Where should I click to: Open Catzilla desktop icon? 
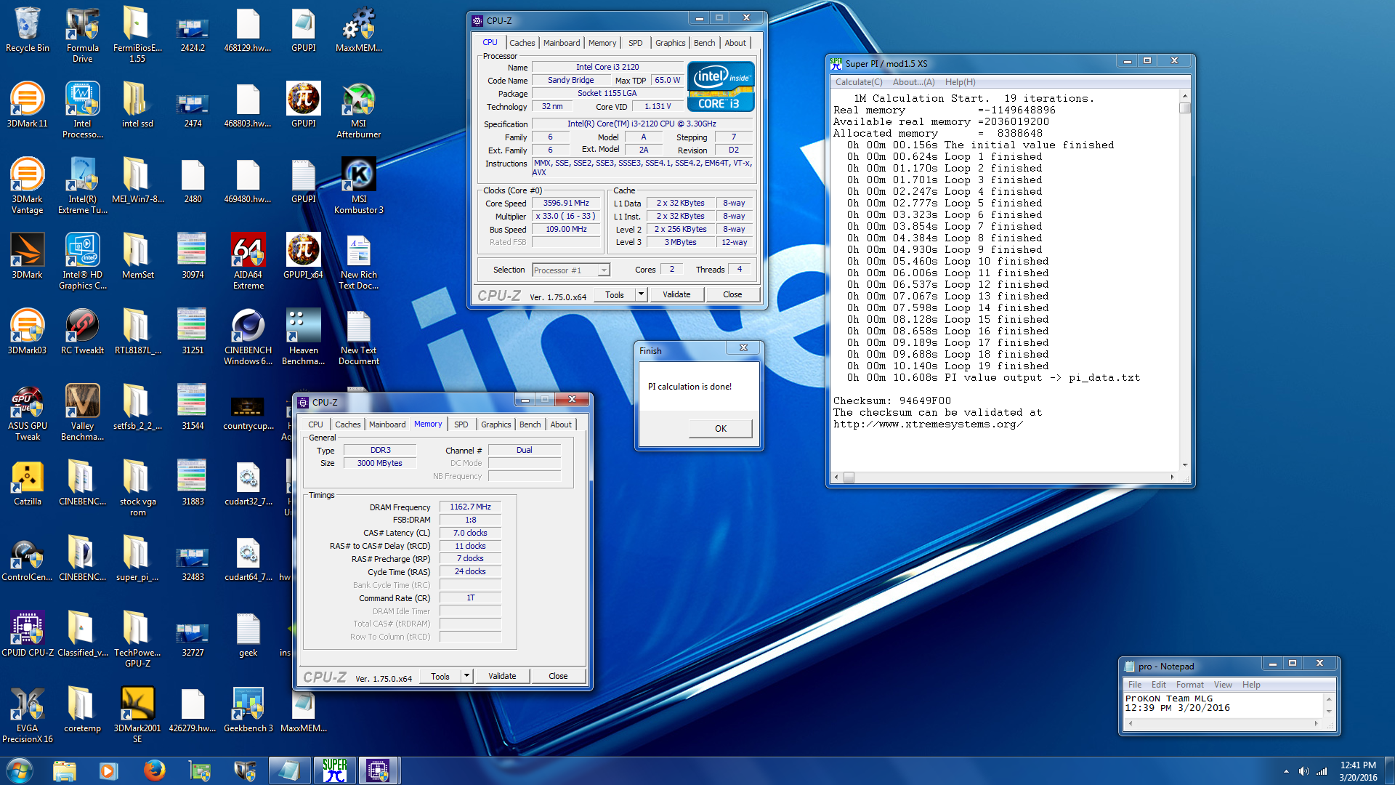[28, 483]
